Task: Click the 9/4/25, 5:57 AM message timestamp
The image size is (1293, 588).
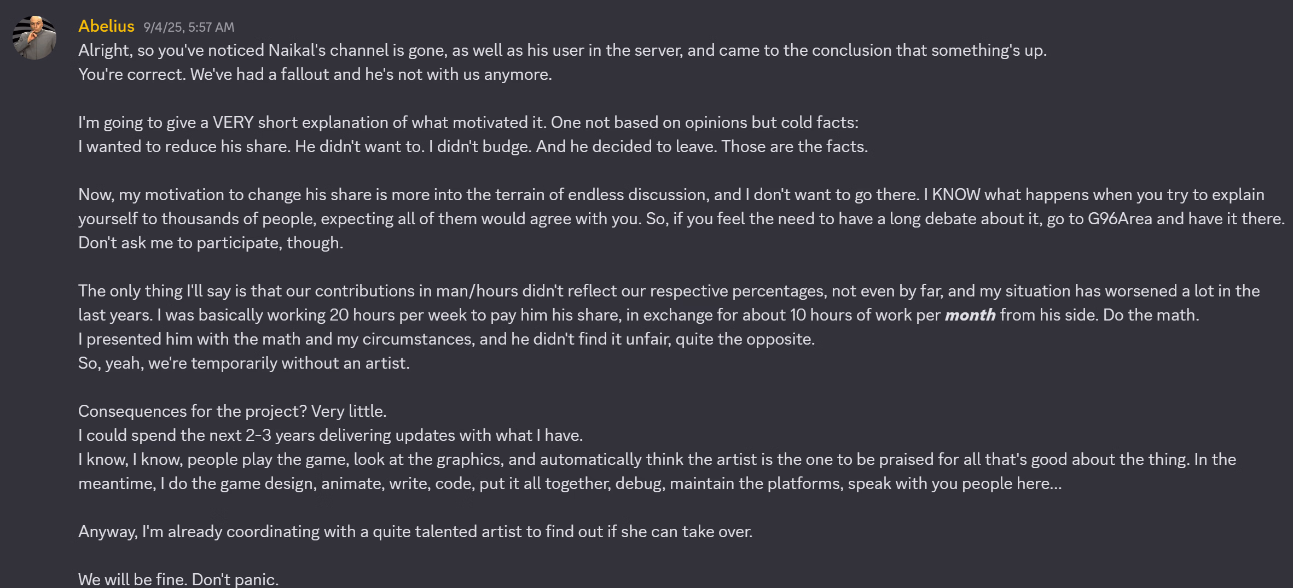Action: 189,27
